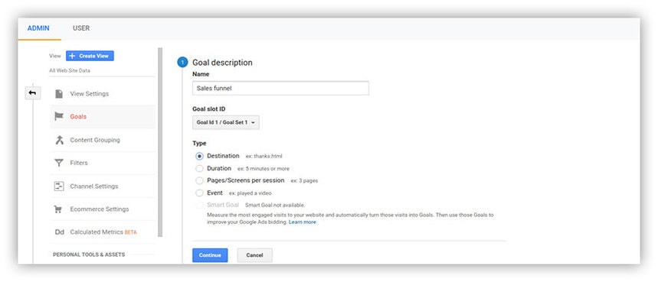Open the Learn more link
Viewport: 658px width, 282px height.
coord(303,222)
